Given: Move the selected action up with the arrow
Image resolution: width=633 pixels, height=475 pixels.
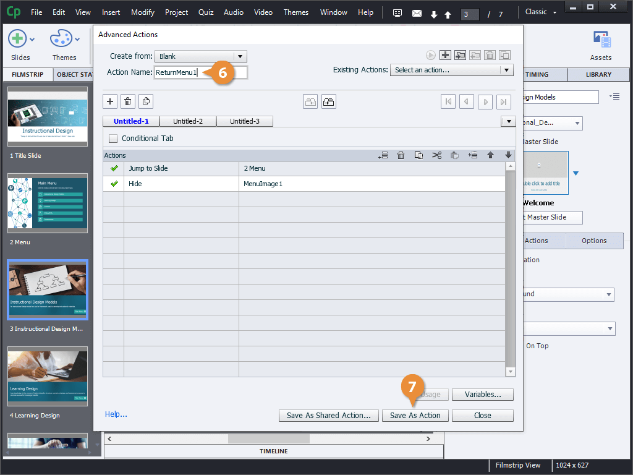Looking at the screenshot, I should (491, 155).
